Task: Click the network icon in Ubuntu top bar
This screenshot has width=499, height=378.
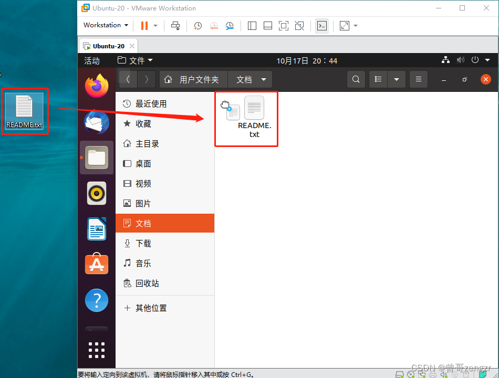Action: [445, 60]
